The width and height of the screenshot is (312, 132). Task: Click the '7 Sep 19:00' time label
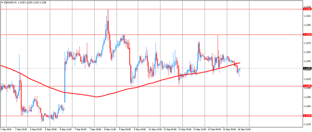95,130
